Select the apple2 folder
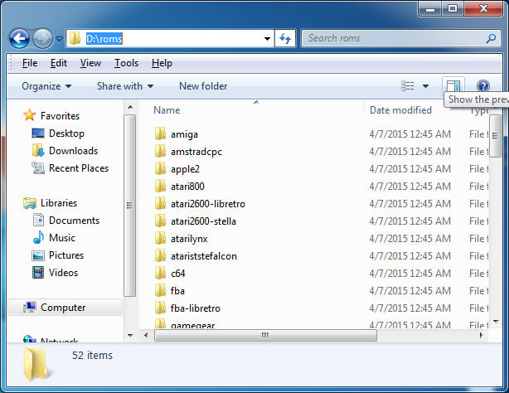 click(x=185, y=169)
